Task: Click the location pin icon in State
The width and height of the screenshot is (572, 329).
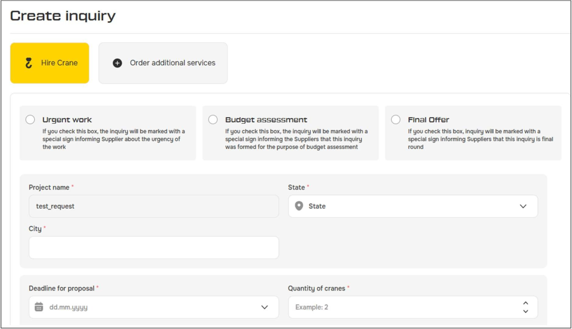Action: pyautogui.click(x=299, y=206)
